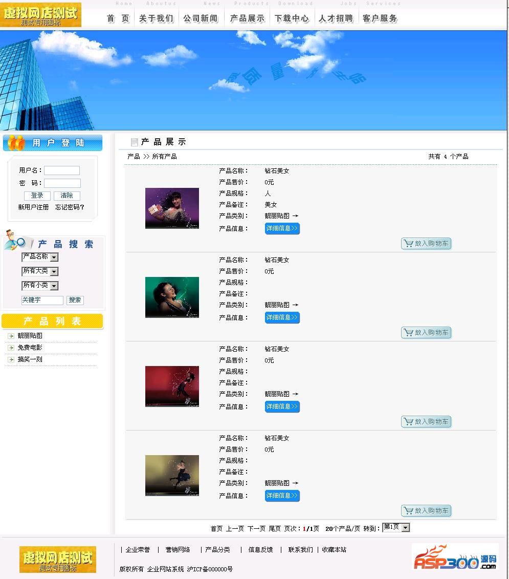Click the people icon in 用户登陆 header
509x579 pixels.
tap(16, 143)
